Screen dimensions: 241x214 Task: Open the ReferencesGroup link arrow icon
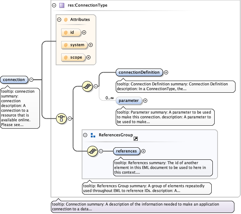136,139
